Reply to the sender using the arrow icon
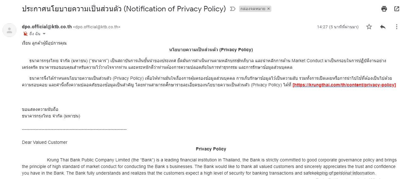This screenshot has width=403, height=179. pos(383,27)
